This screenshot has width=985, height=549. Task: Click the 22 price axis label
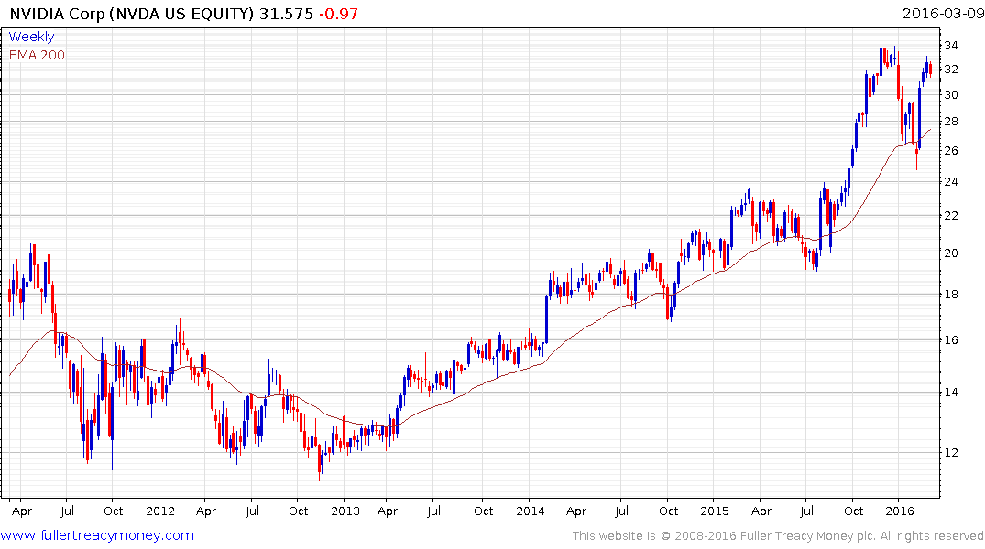[950, 216]
